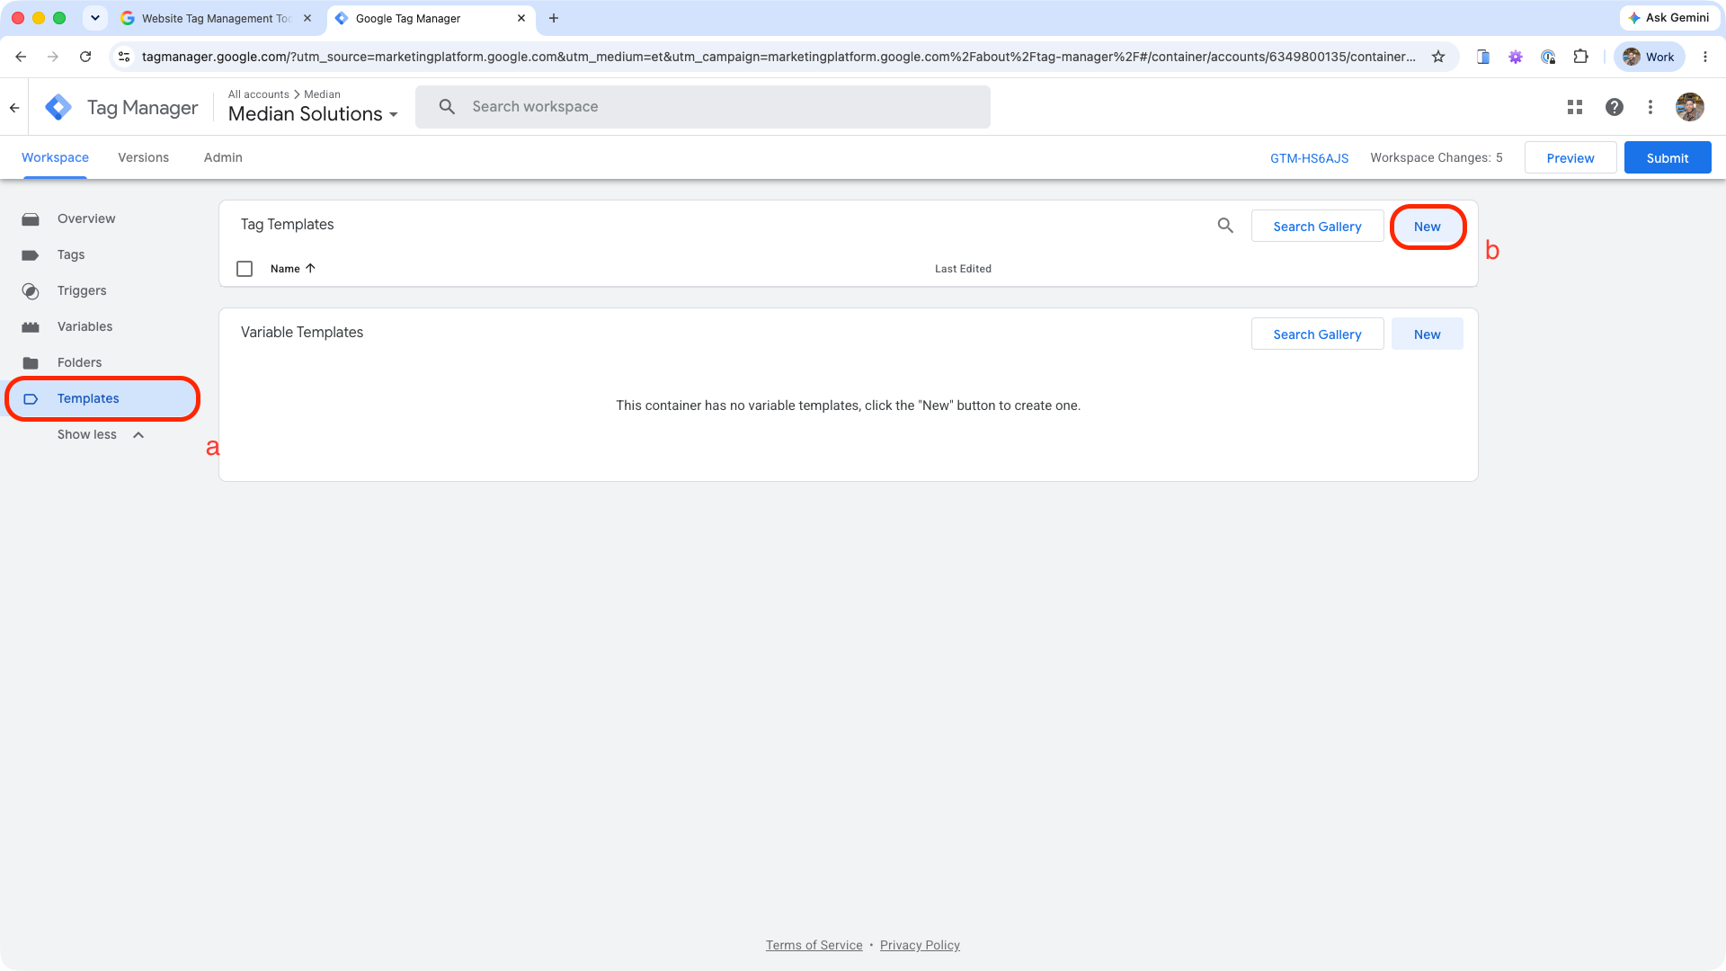The image size is (1726, 971).
Task: Click the browser forward arrow
Action: pos(53,57)
